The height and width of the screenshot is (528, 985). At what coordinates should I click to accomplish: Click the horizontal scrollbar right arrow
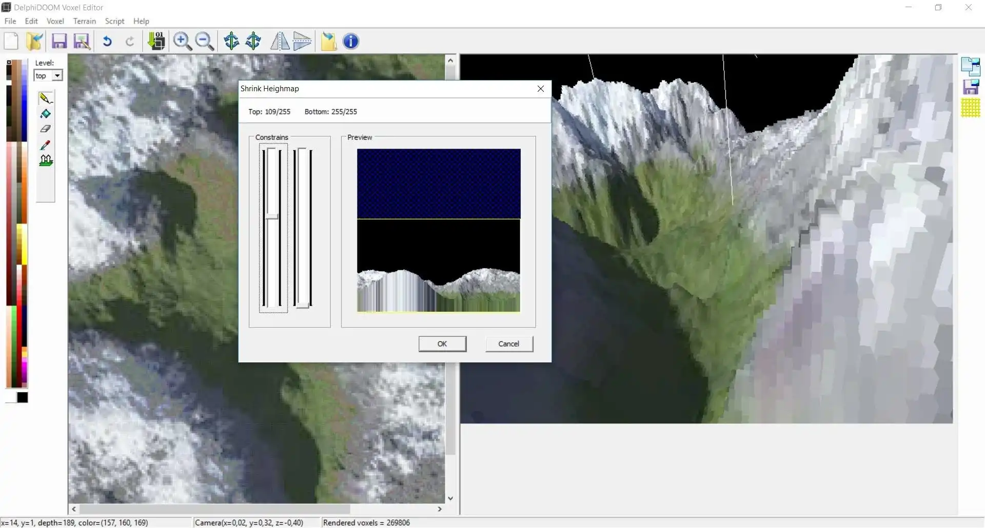(x=440, y=509)
